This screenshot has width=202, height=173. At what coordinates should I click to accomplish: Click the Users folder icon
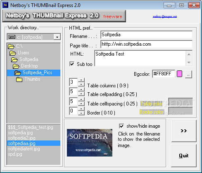point(13,53)
